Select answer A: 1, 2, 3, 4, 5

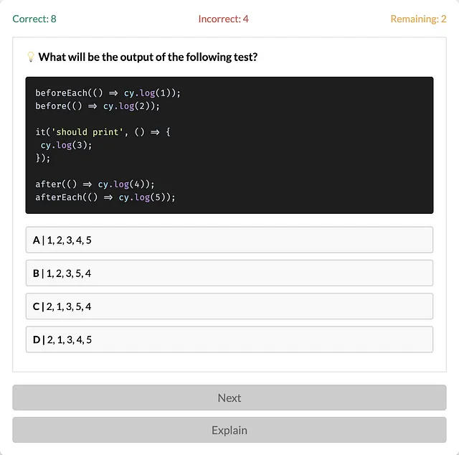pyautogui.click(x=229, y=240)
